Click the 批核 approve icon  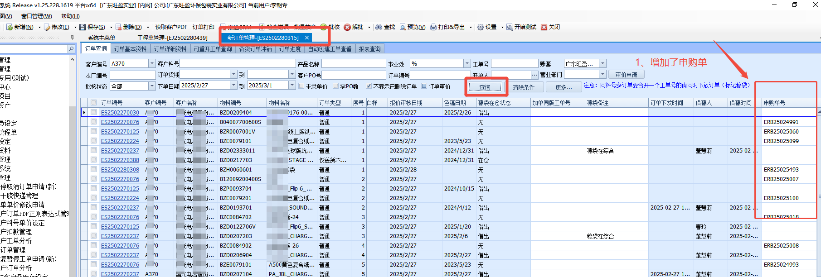pyautogui.click(x=324, y=27)
